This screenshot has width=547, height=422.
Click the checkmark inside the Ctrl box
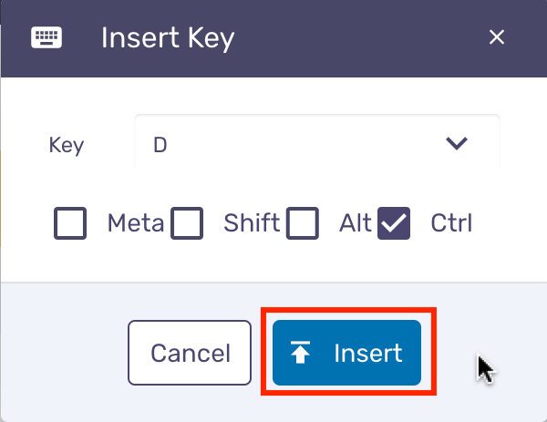[394, 223]
